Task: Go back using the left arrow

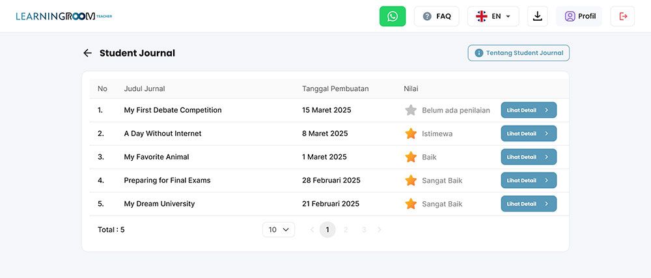Action: point(87,53)
